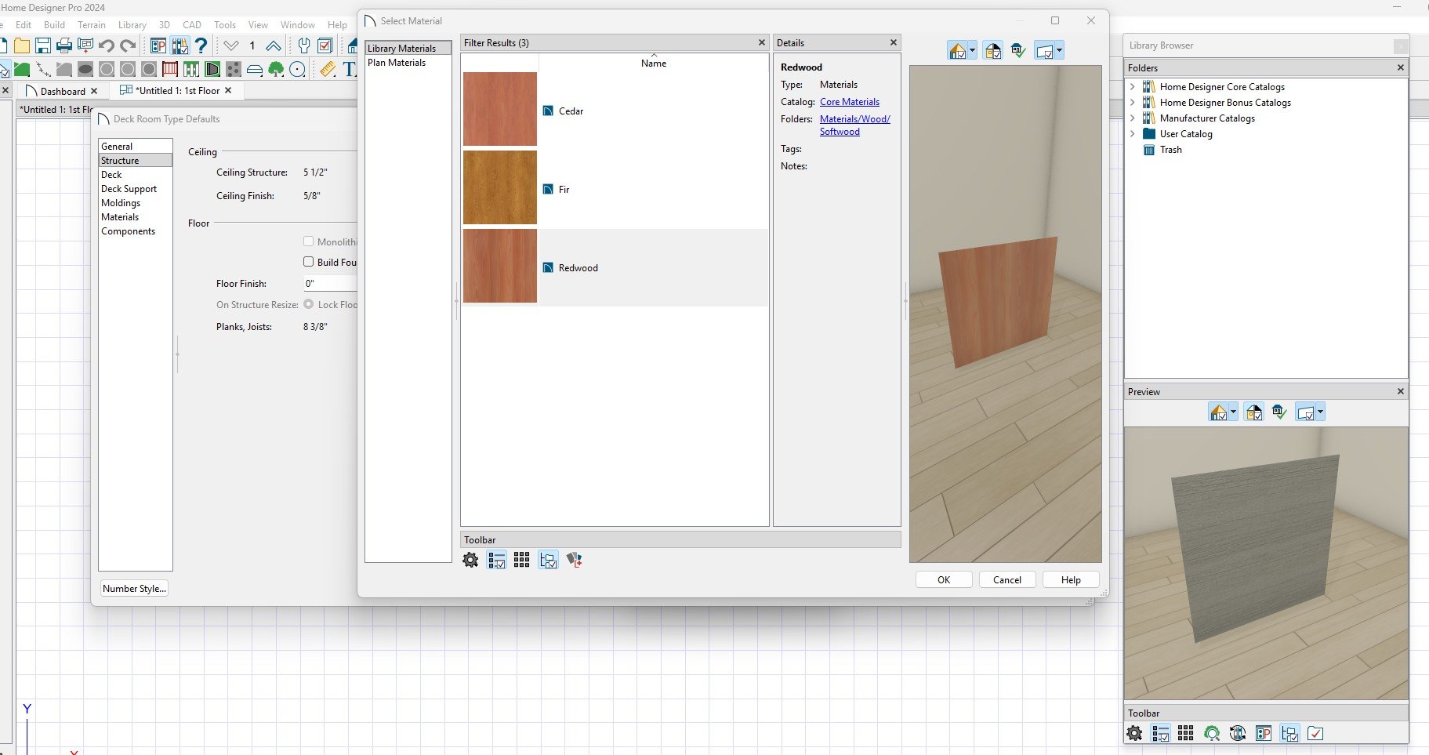This screenshot has width=1429, height=755.
Task: Click the Help button in Select Material
Action: pos(1071,580)
